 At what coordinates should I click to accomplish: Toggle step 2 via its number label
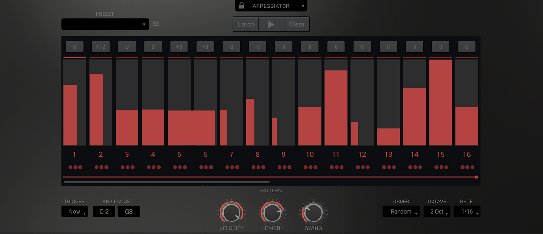[x=101, y=155]
